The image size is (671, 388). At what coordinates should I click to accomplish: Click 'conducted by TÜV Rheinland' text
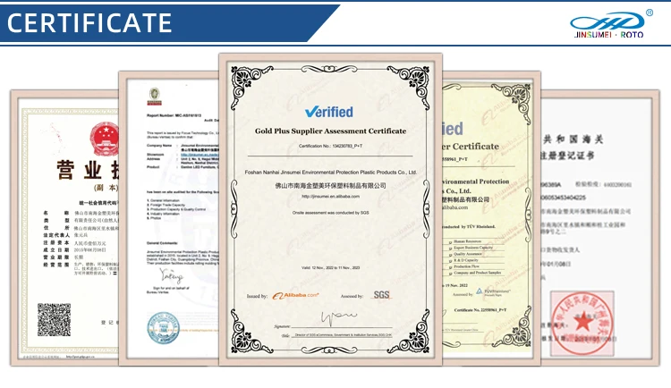click(x=469, y=227)
